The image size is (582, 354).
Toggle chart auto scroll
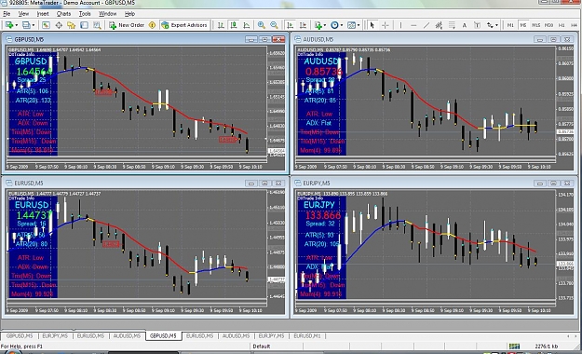pos(291,25)
